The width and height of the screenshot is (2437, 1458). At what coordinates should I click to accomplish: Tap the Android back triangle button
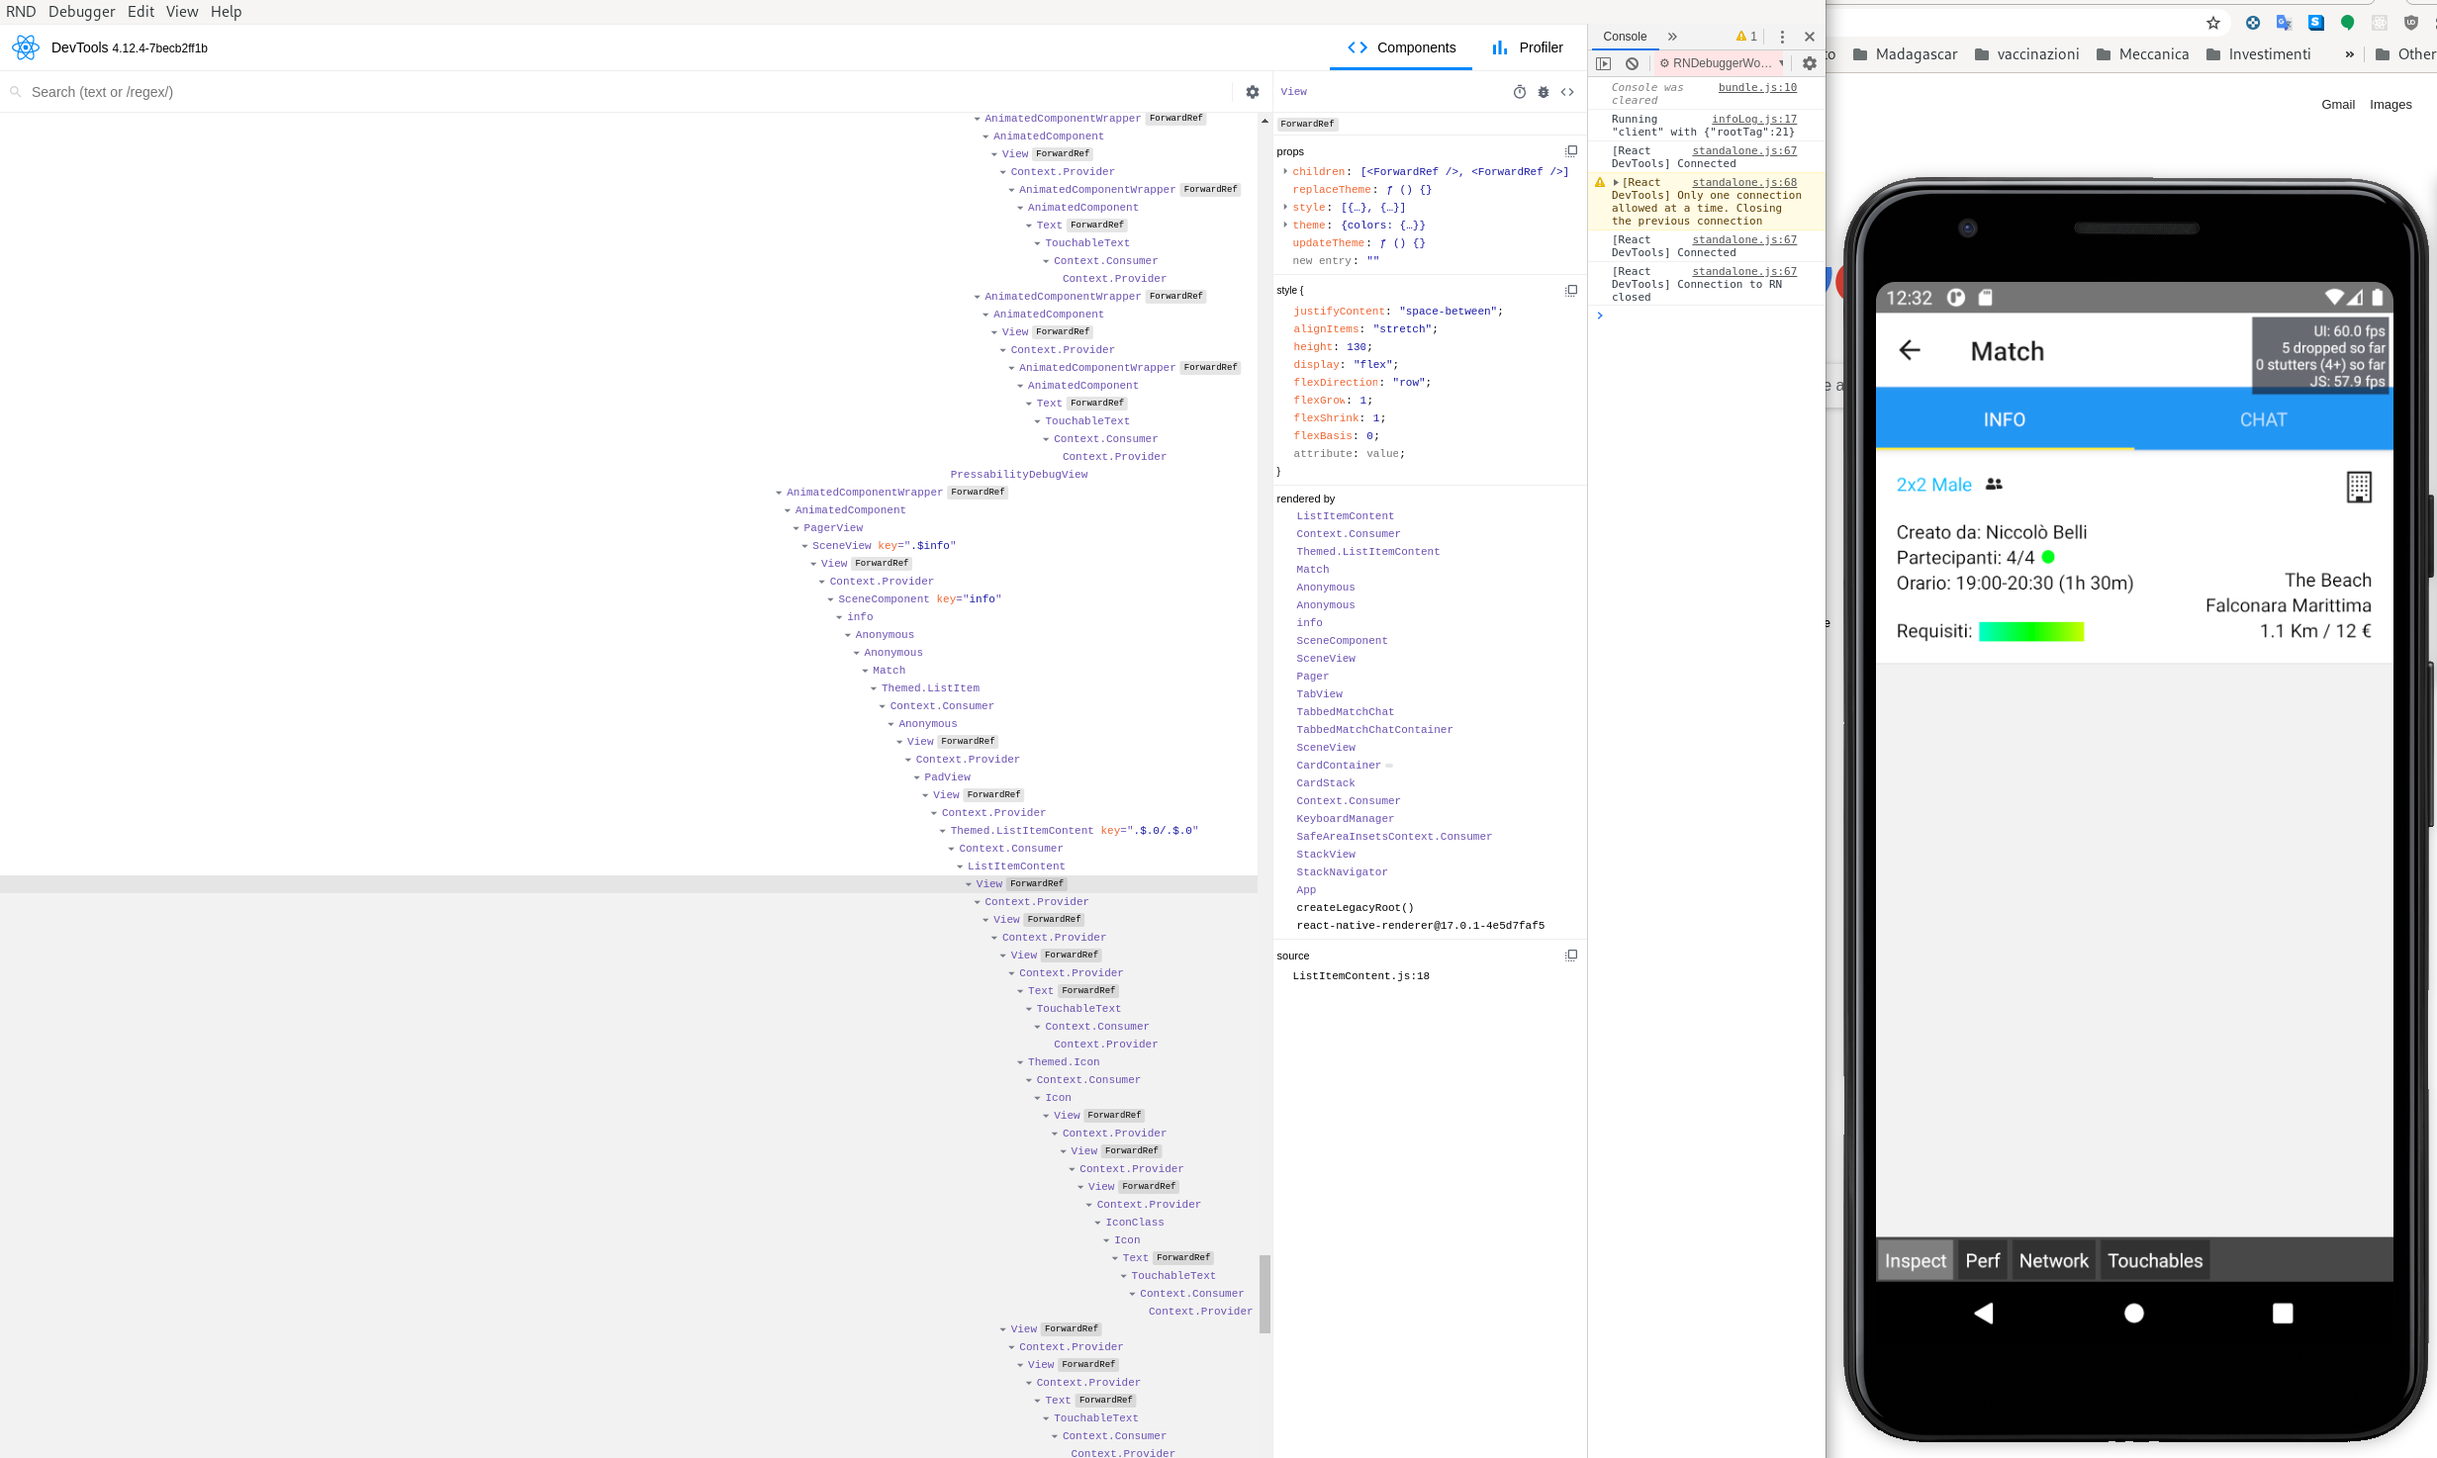pos(1984,1313)
